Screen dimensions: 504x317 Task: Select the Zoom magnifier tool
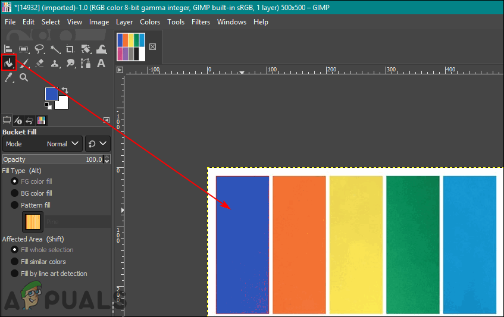pos(24,77)
